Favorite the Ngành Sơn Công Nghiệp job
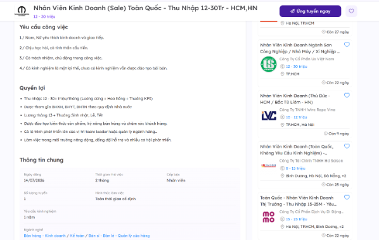 [347, 44]
